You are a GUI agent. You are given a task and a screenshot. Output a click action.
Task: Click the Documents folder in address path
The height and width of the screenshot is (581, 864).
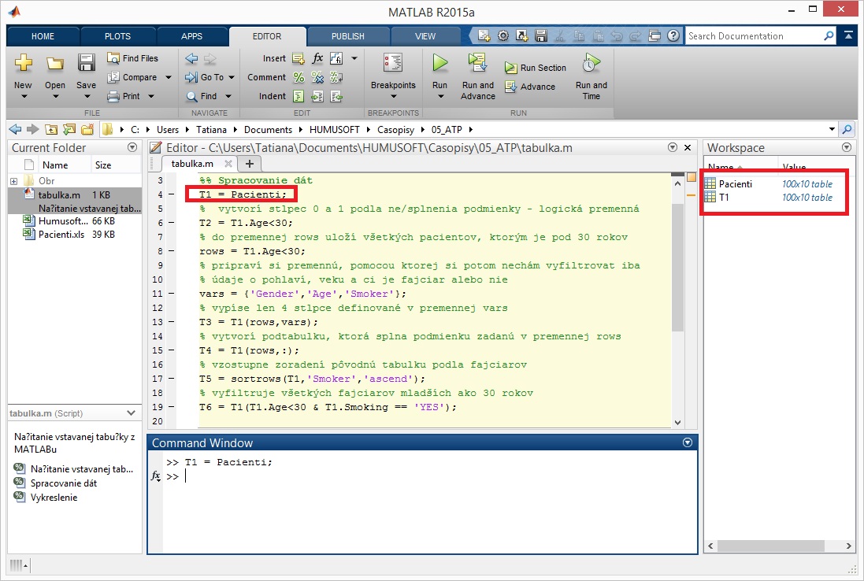coord(269,129)
